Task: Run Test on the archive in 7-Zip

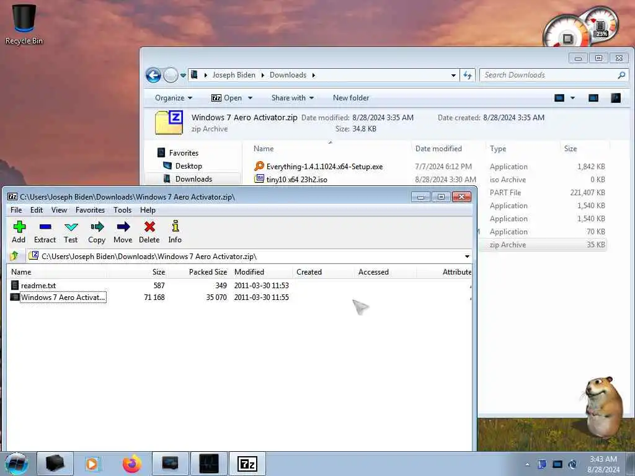Action: coord(71,232)
